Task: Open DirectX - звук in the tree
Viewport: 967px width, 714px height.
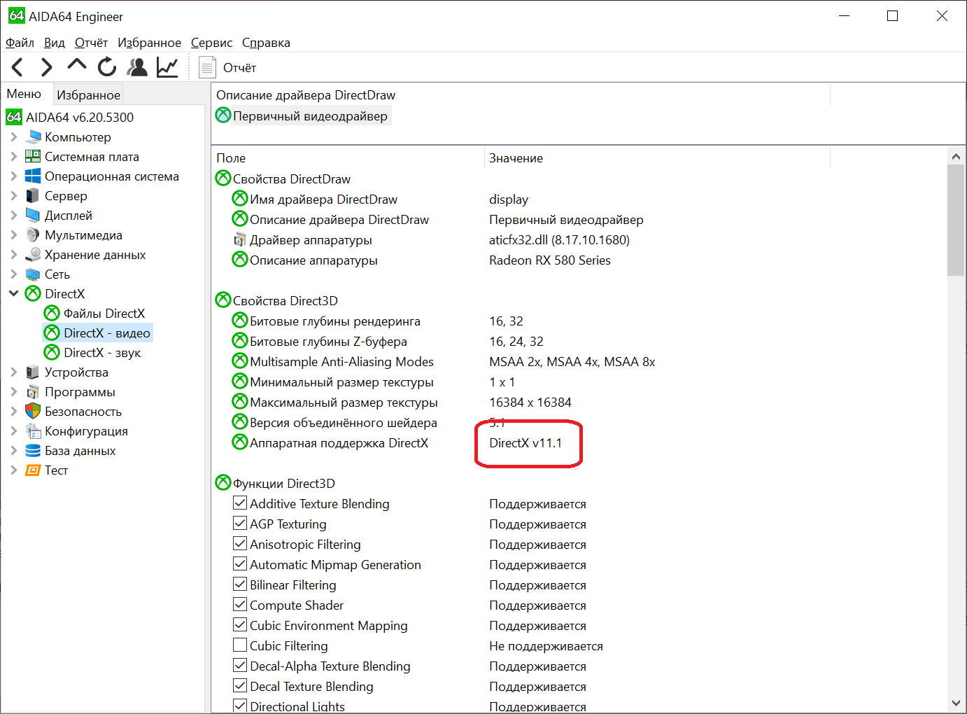Action: coord(101,353)
